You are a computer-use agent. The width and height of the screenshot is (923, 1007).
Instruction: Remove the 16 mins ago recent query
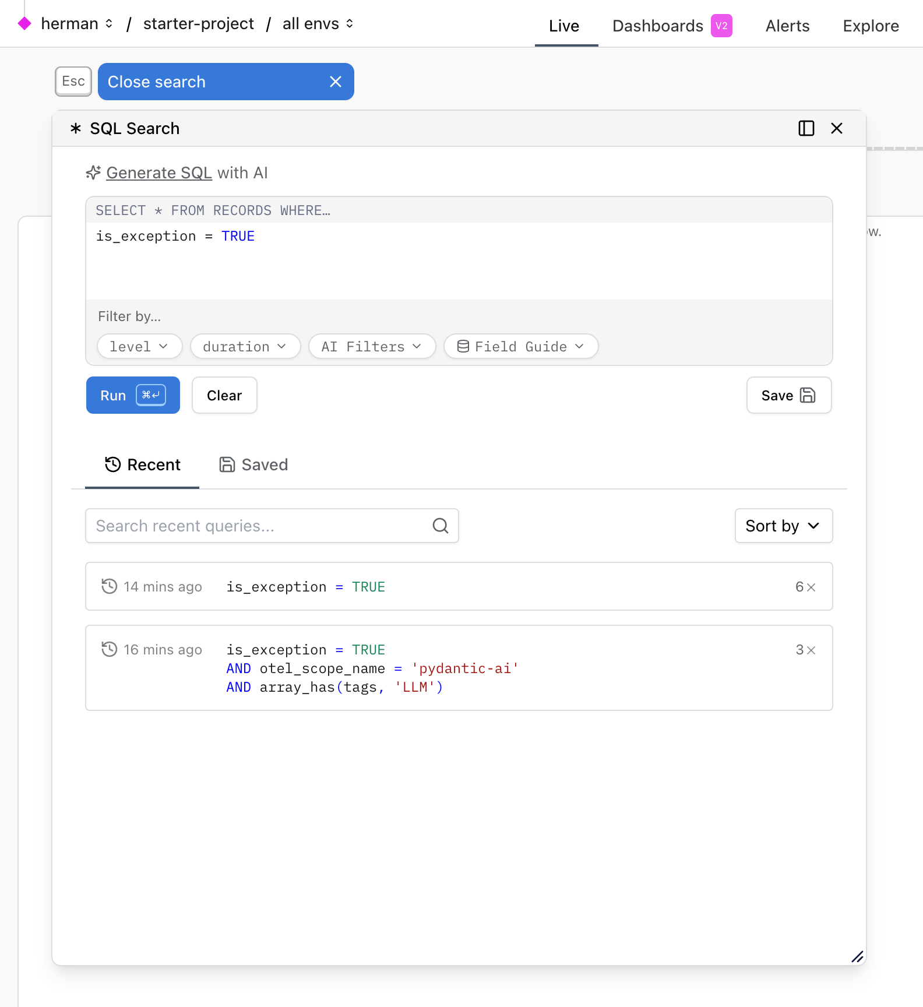pyautogui.click(x=811, y=650)
